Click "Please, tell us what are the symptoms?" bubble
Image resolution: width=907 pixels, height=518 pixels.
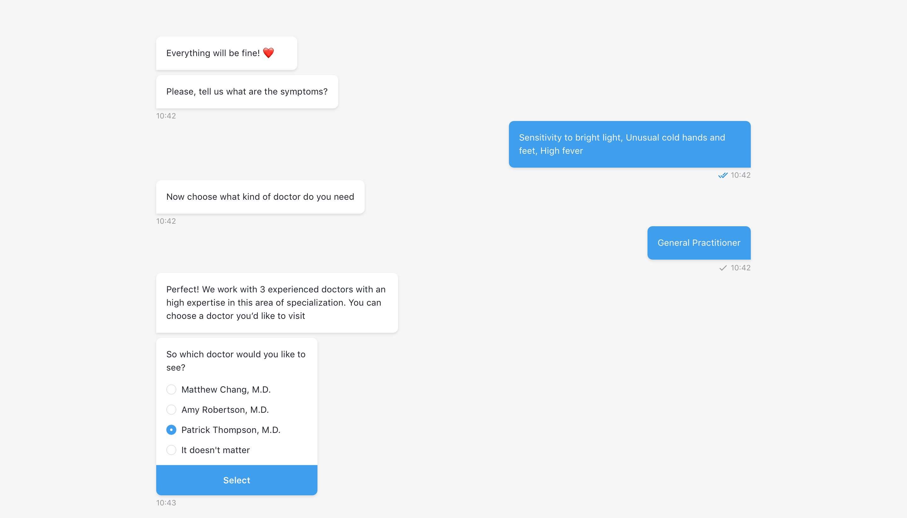tap(247, 91)
